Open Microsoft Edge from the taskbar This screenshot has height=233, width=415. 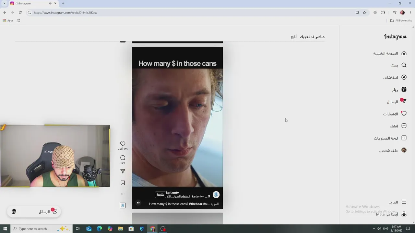pos(100,229)
